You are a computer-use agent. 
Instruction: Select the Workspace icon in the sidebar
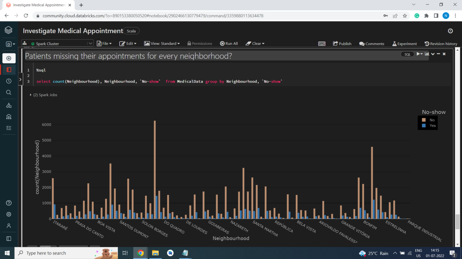(9, 70)
